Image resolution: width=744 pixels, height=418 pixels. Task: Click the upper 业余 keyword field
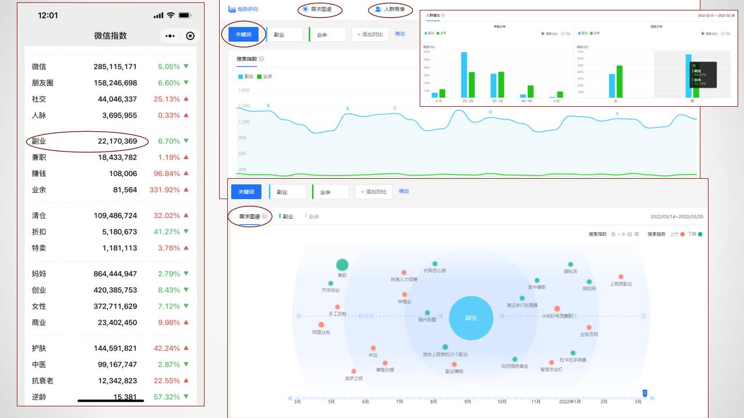tap(327, 34)
